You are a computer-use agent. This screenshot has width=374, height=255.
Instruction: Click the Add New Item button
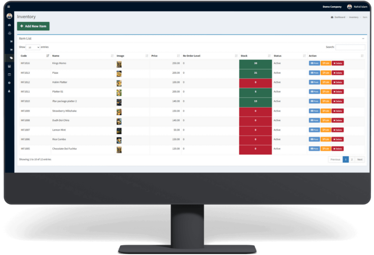tap(33, 26)
